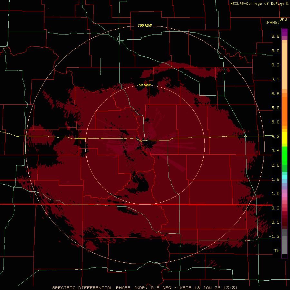Image resolution: width=290 pixels, height=290 pixels.
Task: Click the 18 JAN 26 13:31 timestamp
Action: pos(216,288)
